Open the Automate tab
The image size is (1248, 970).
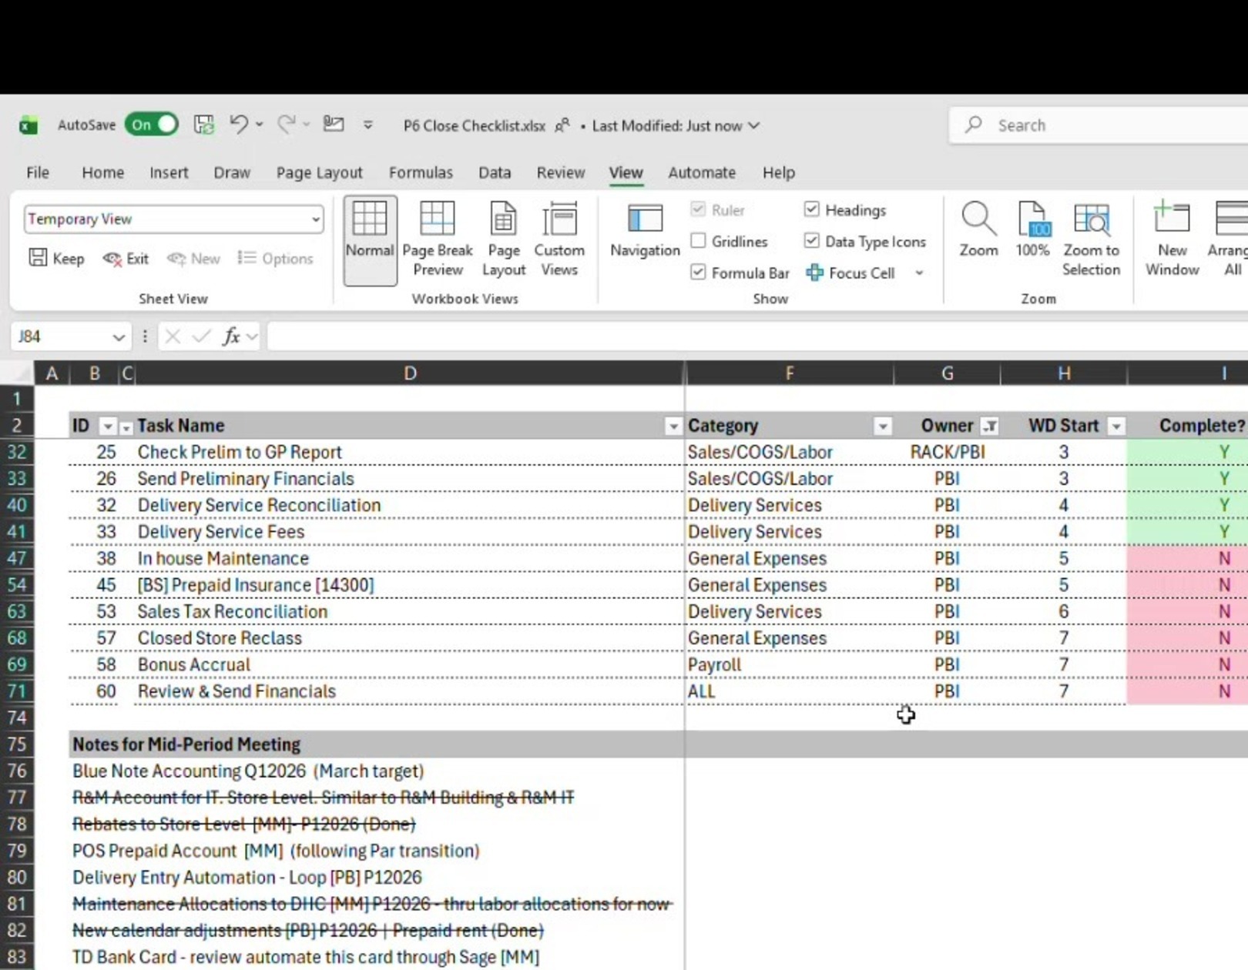[702, 172]
